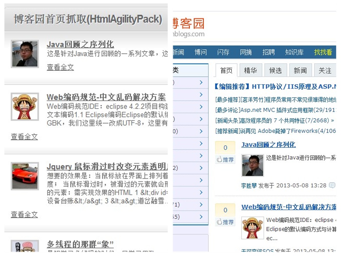Viewport: 341px width, 256px height.
Task: Open 博问 in the blue navigation bar
Action: [x=200, y=52]
